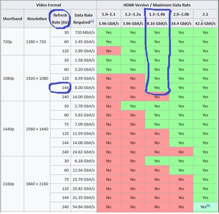Click the 14.08 Gbit/s data rate cell

pyautogui.click(x=84, y=143)
